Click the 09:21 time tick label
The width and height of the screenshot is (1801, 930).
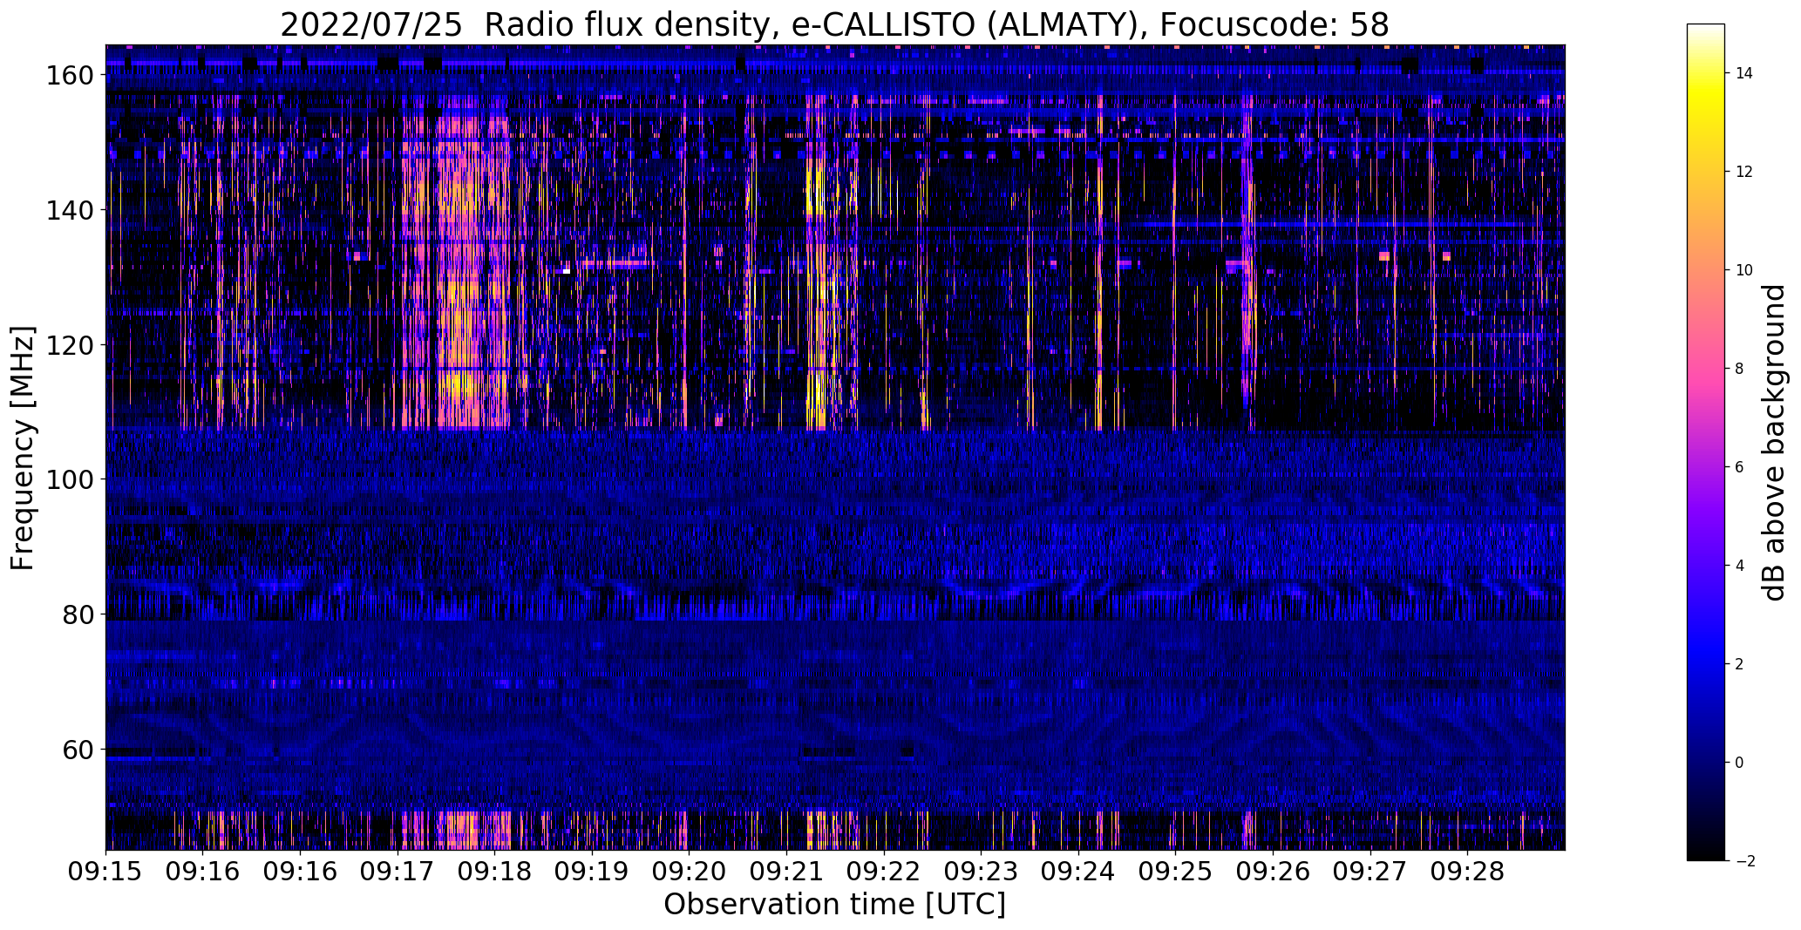pos(786,872)
